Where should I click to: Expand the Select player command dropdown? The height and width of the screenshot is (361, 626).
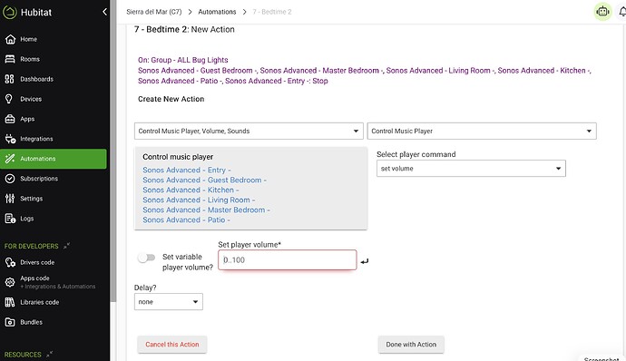471,169
